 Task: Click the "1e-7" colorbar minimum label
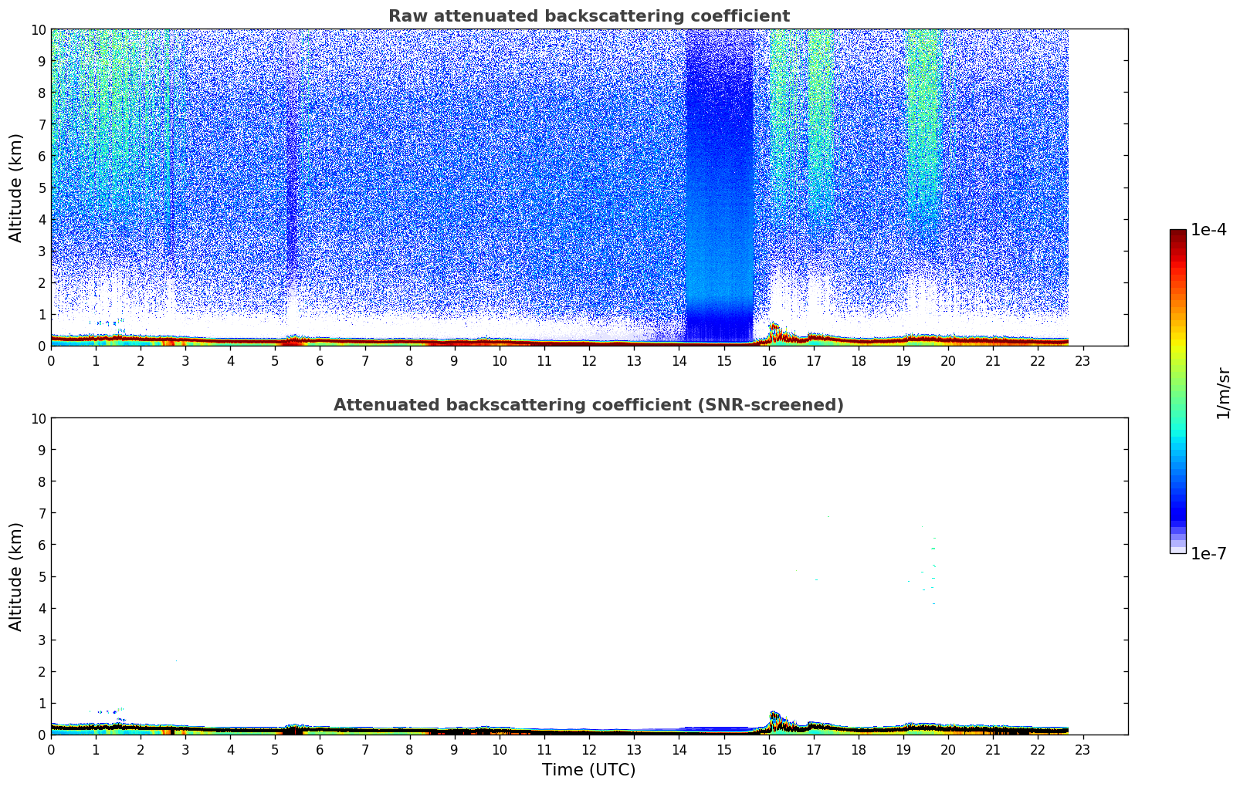pos(1208,553)
